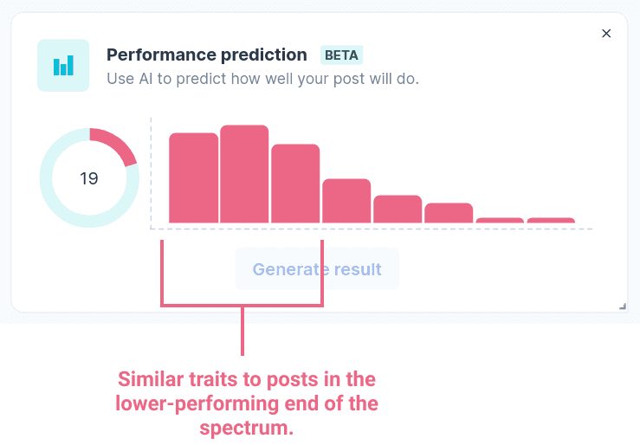Click the 'Use AI to predict' subtitle
Screen dimensions: 640x445
tap(263, 79)
